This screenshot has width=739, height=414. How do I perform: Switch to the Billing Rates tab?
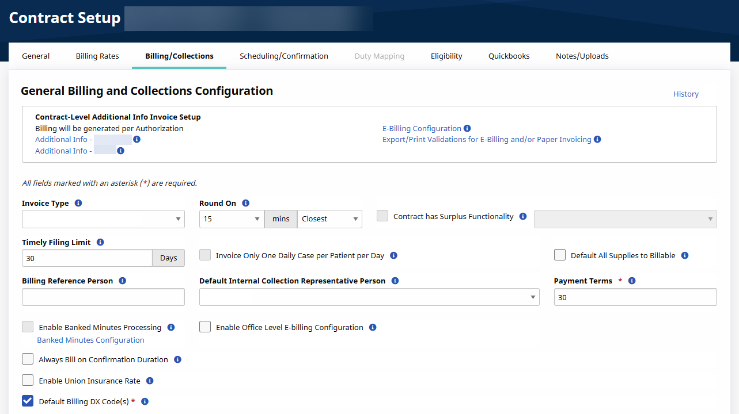[x=97, y=56]
